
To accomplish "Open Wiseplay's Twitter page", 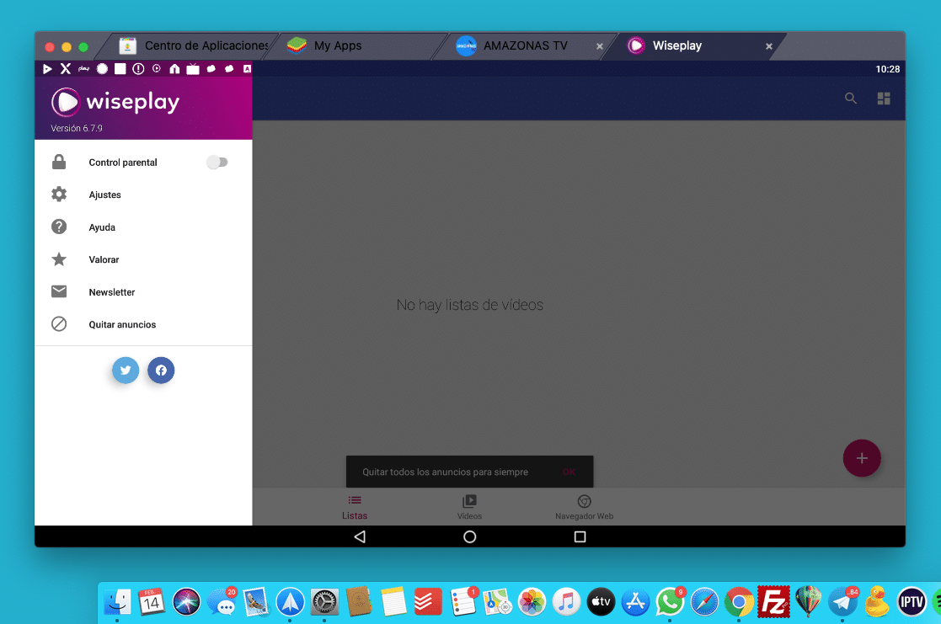I will click(x=125, y=371).
